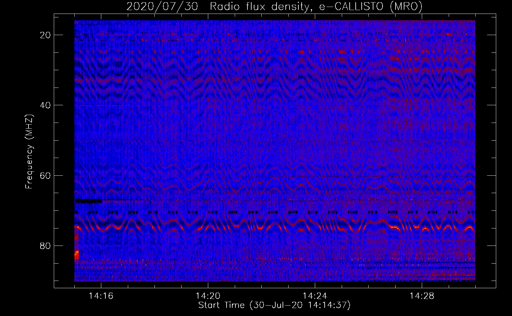Click the plot title 'Radio flux density, e-CALLISTO (MRO)'
This screenshot has width=512, height=316.
click(x=316, y=6)
